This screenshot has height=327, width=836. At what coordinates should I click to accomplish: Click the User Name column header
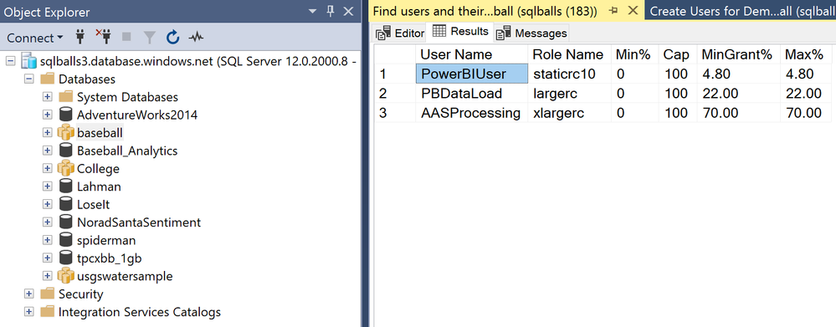click(471, 54)
